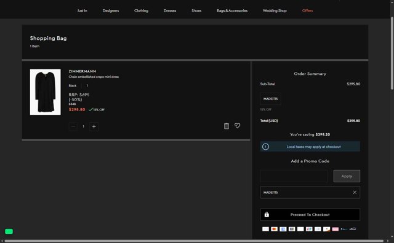Click the $295.80 sale price text
The height and width of the screenshot is (243, 394).
pos(77,109)
